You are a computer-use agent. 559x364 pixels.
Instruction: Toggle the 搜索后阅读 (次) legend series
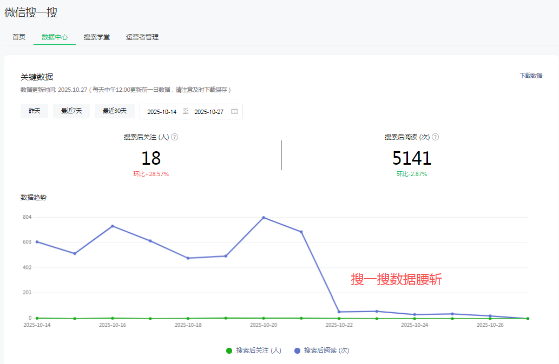pyautogui.click(x=321, y=350)
